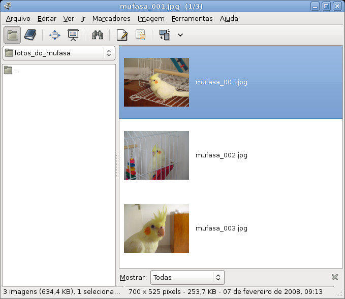Open the Editar menu
Image resolution: width=345 pixels, height=299 pixels.
pyautogui.click(x=47, y=19)
